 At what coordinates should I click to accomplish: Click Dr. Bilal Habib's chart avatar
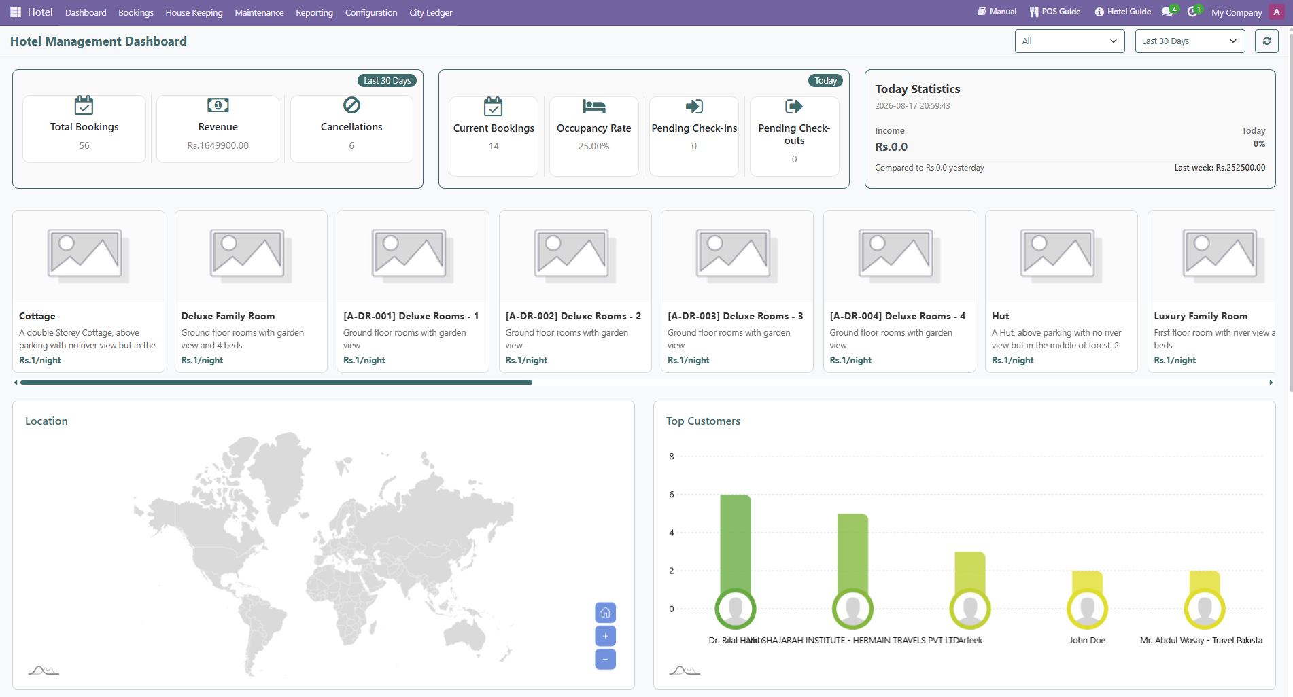(735, 609)
